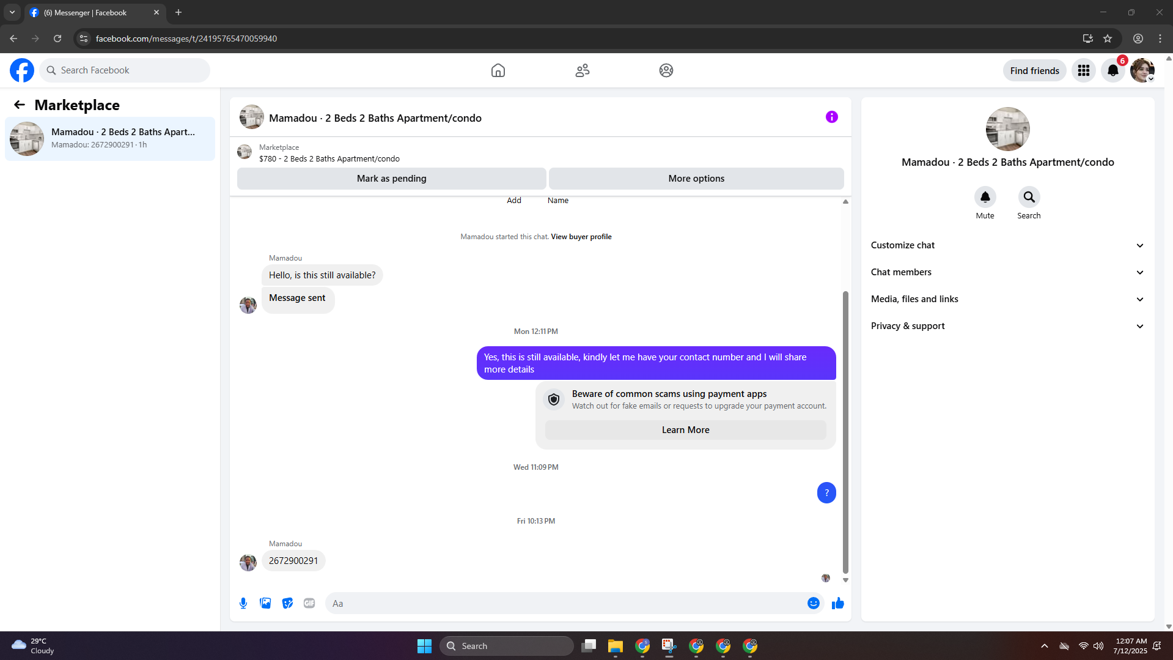Open taskbar clock and date
1173x660 pixels.
pyautogui.click(x=1130, y=646)
